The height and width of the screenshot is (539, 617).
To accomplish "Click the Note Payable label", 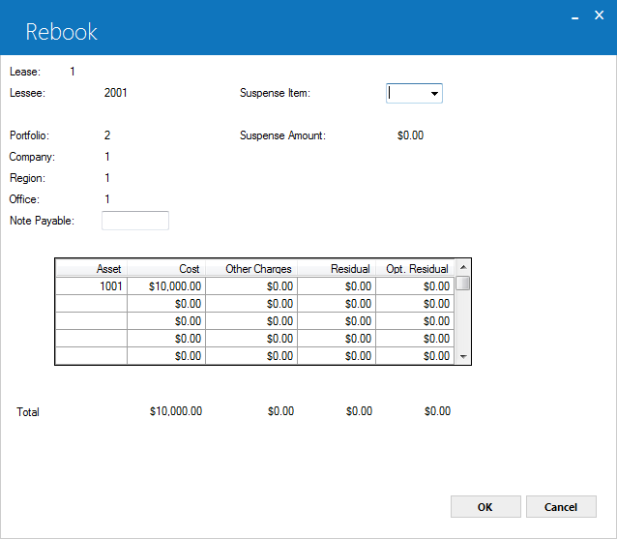I will (43, 221).
